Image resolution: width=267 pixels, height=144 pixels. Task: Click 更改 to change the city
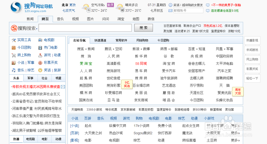[73, 5]
